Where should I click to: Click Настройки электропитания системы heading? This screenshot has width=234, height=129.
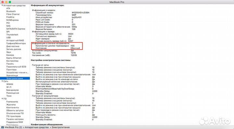click(x=51, y=60)
